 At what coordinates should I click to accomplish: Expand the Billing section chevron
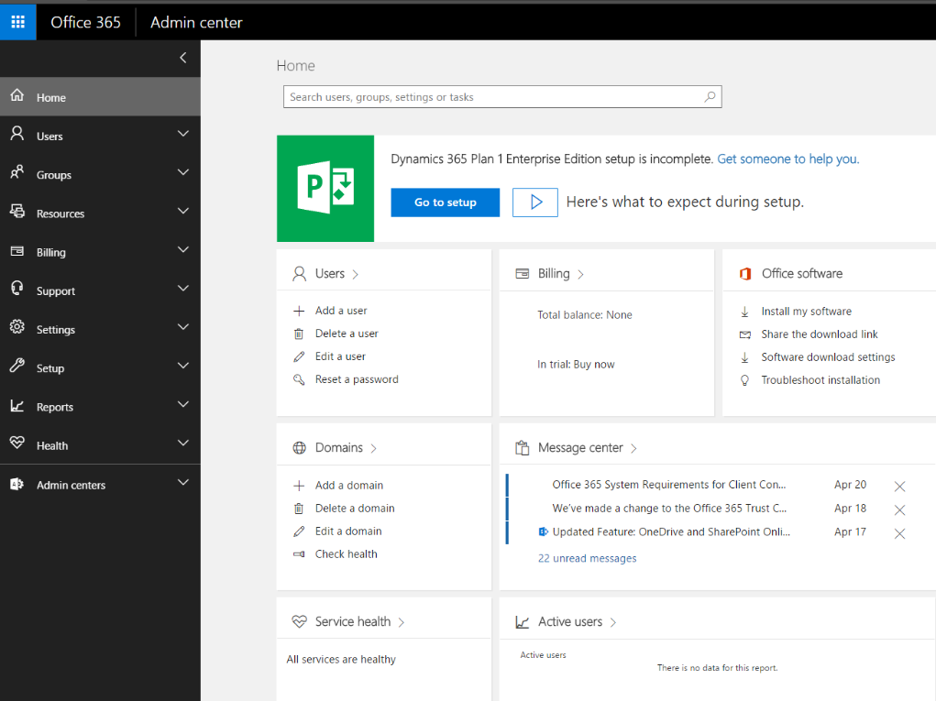182,250
